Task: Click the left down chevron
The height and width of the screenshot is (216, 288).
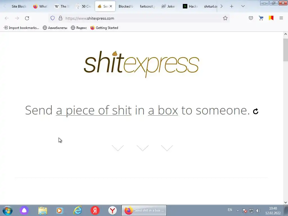Action: point(118,148)
